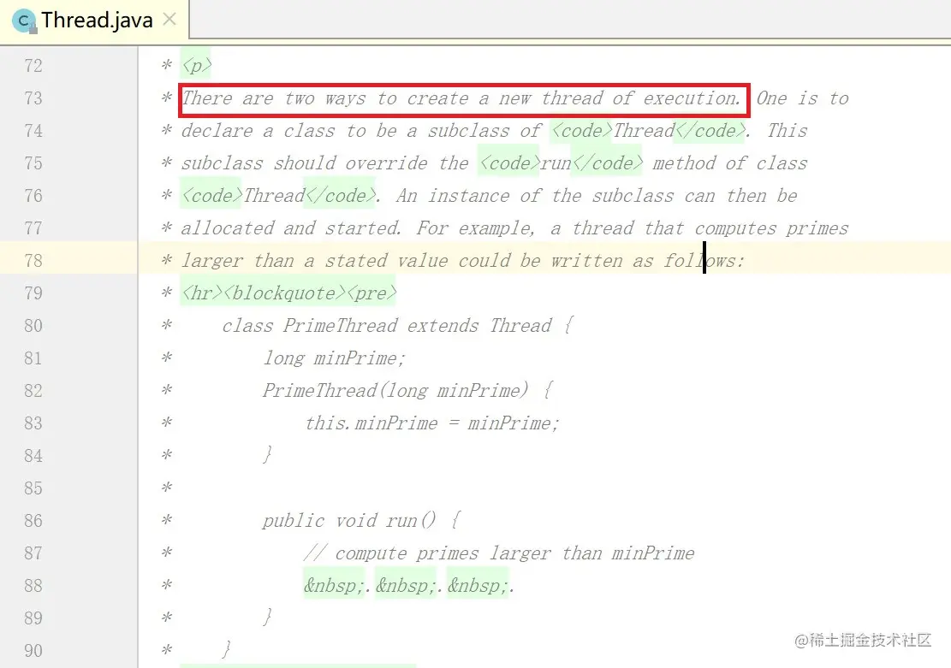Click 'public void run() {' line
Screen dimensions: 951x668
362,521
